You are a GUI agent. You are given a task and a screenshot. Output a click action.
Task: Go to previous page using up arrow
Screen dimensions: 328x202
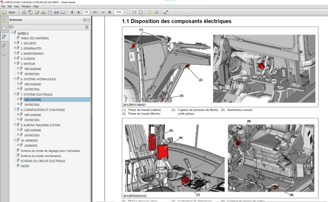[72, 12]
